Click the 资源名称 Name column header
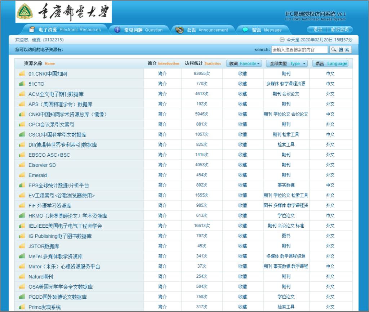Image resolution: width=369 pixels, height=312 pixels. pyautogui.click(x=39, y=63)
